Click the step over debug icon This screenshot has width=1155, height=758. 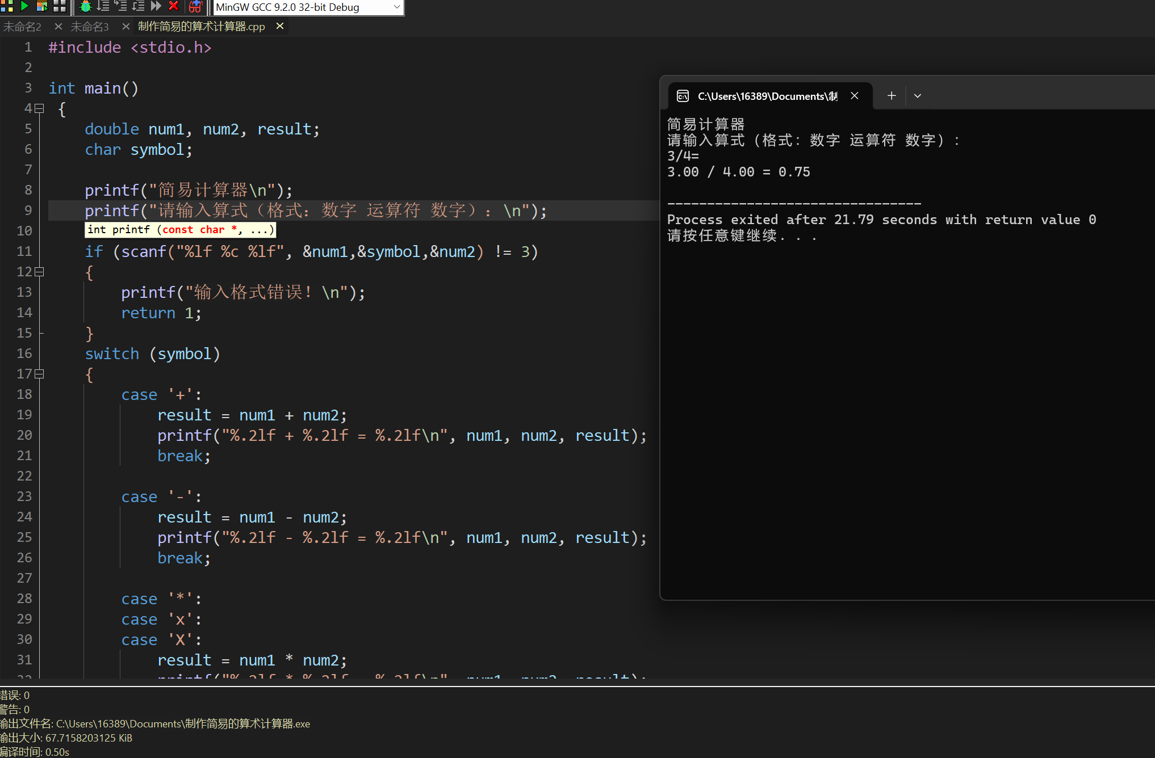coord(103,6)
